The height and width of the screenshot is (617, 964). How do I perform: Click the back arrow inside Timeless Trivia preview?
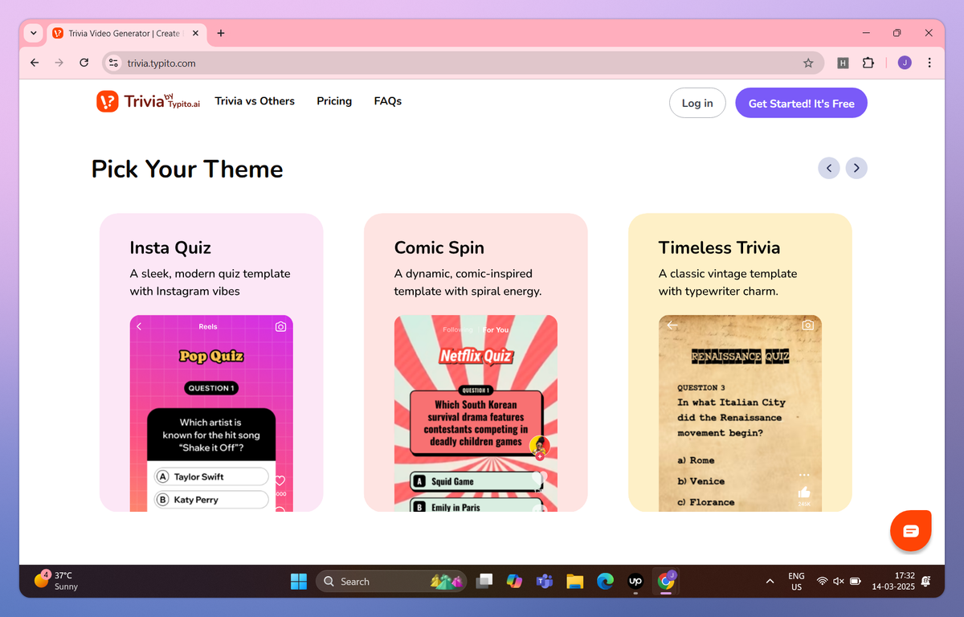pyautogui.click(x=672, y=325)
